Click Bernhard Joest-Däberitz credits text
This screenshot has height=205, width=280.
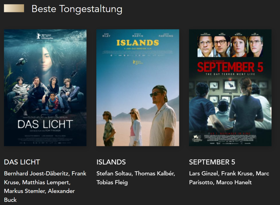click(x=37, y=173)
